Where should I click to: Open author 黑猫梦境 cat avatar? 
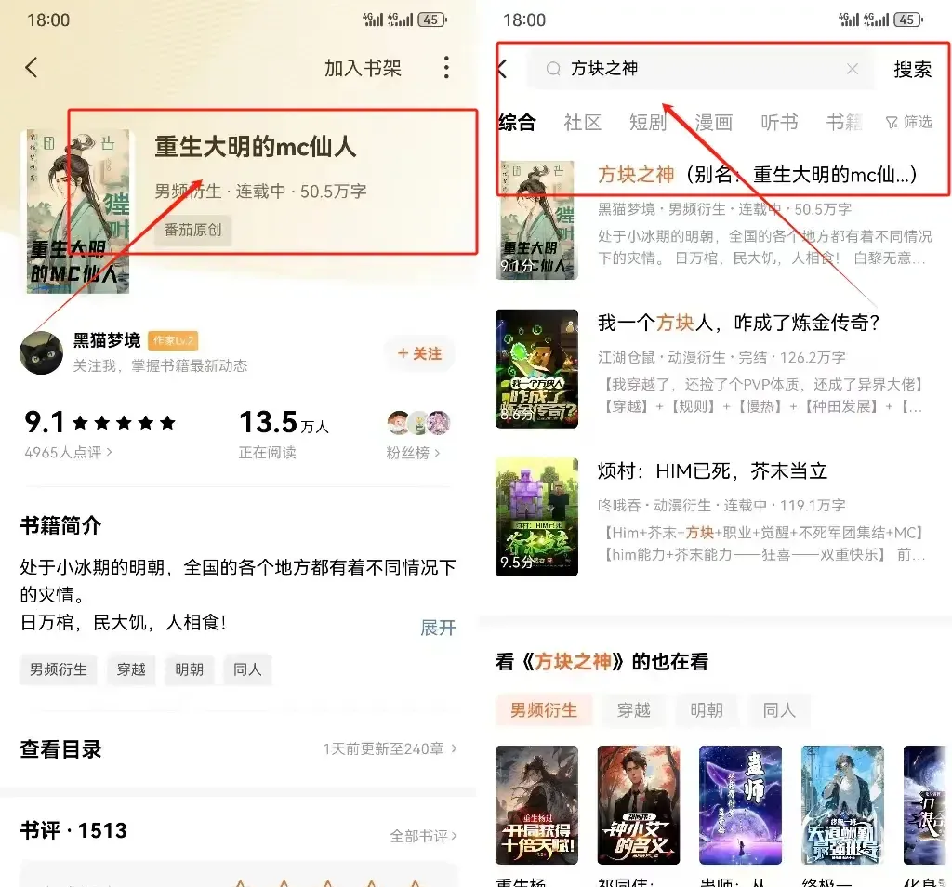point(41,352)
